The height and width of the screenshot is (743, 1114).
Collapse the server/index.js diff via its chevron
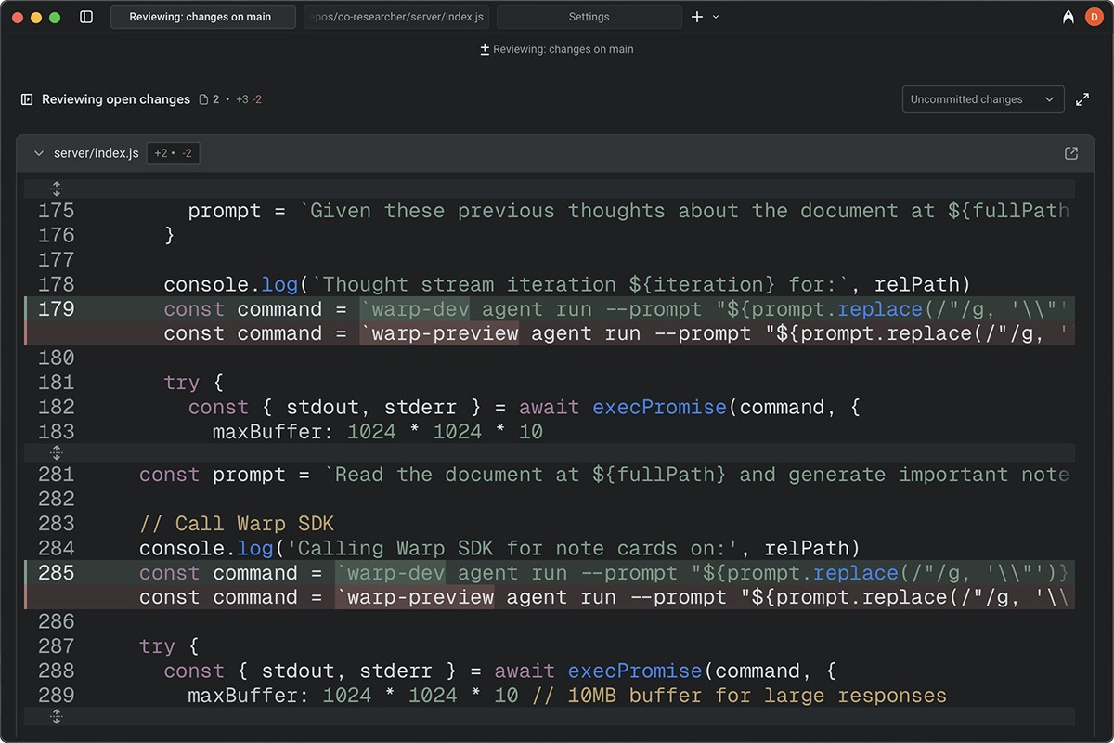point(38,153)
